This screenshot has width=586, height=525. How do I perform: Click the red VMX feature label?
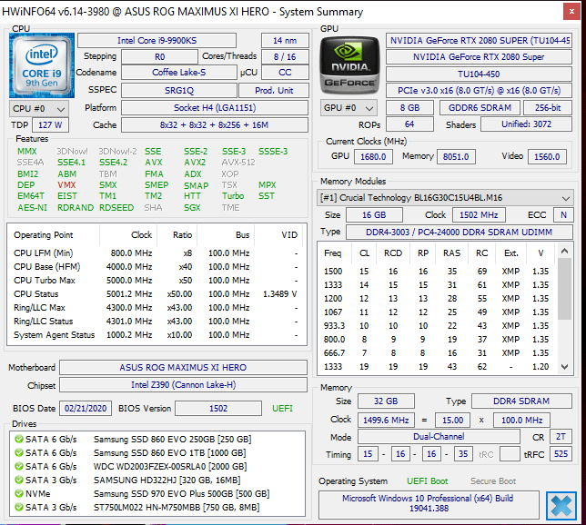pyautogui.click(x=66, y=185)
